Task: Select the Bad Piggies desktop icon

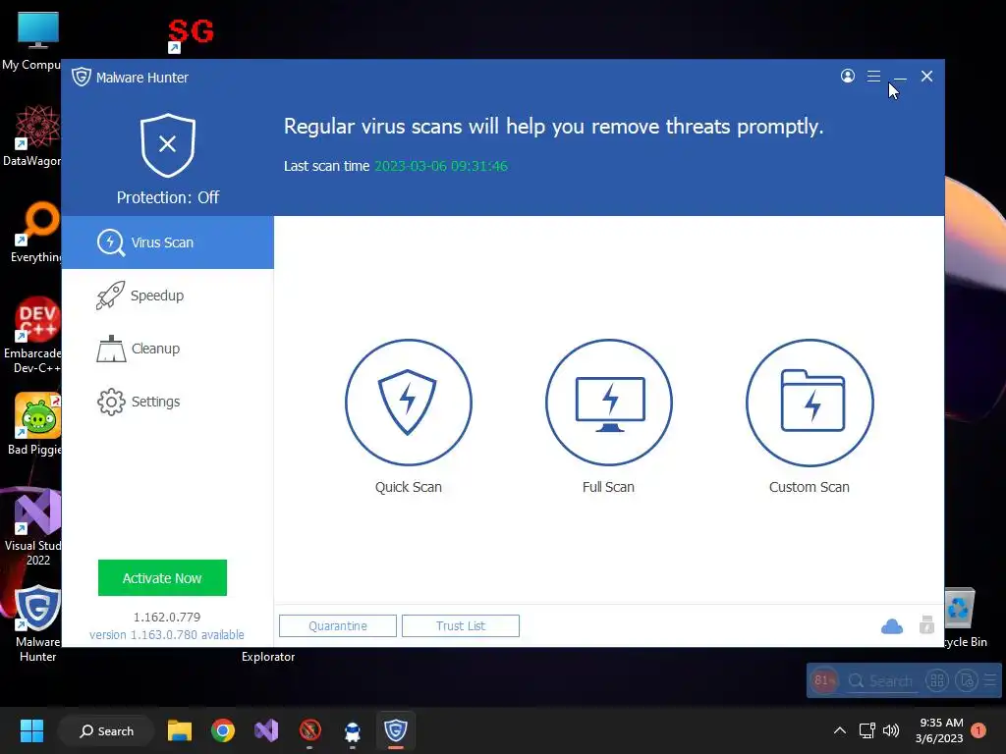Action: (x=35, y=424)
